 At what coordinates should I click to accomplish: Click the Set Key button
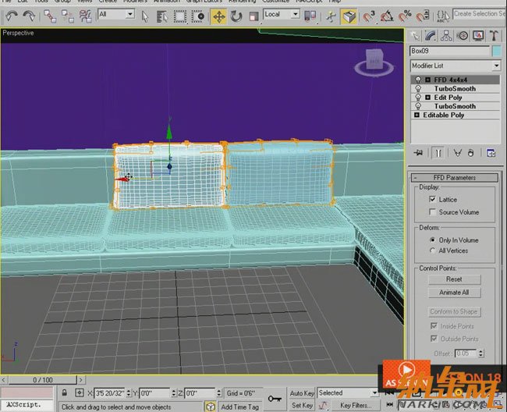[302, 405]
